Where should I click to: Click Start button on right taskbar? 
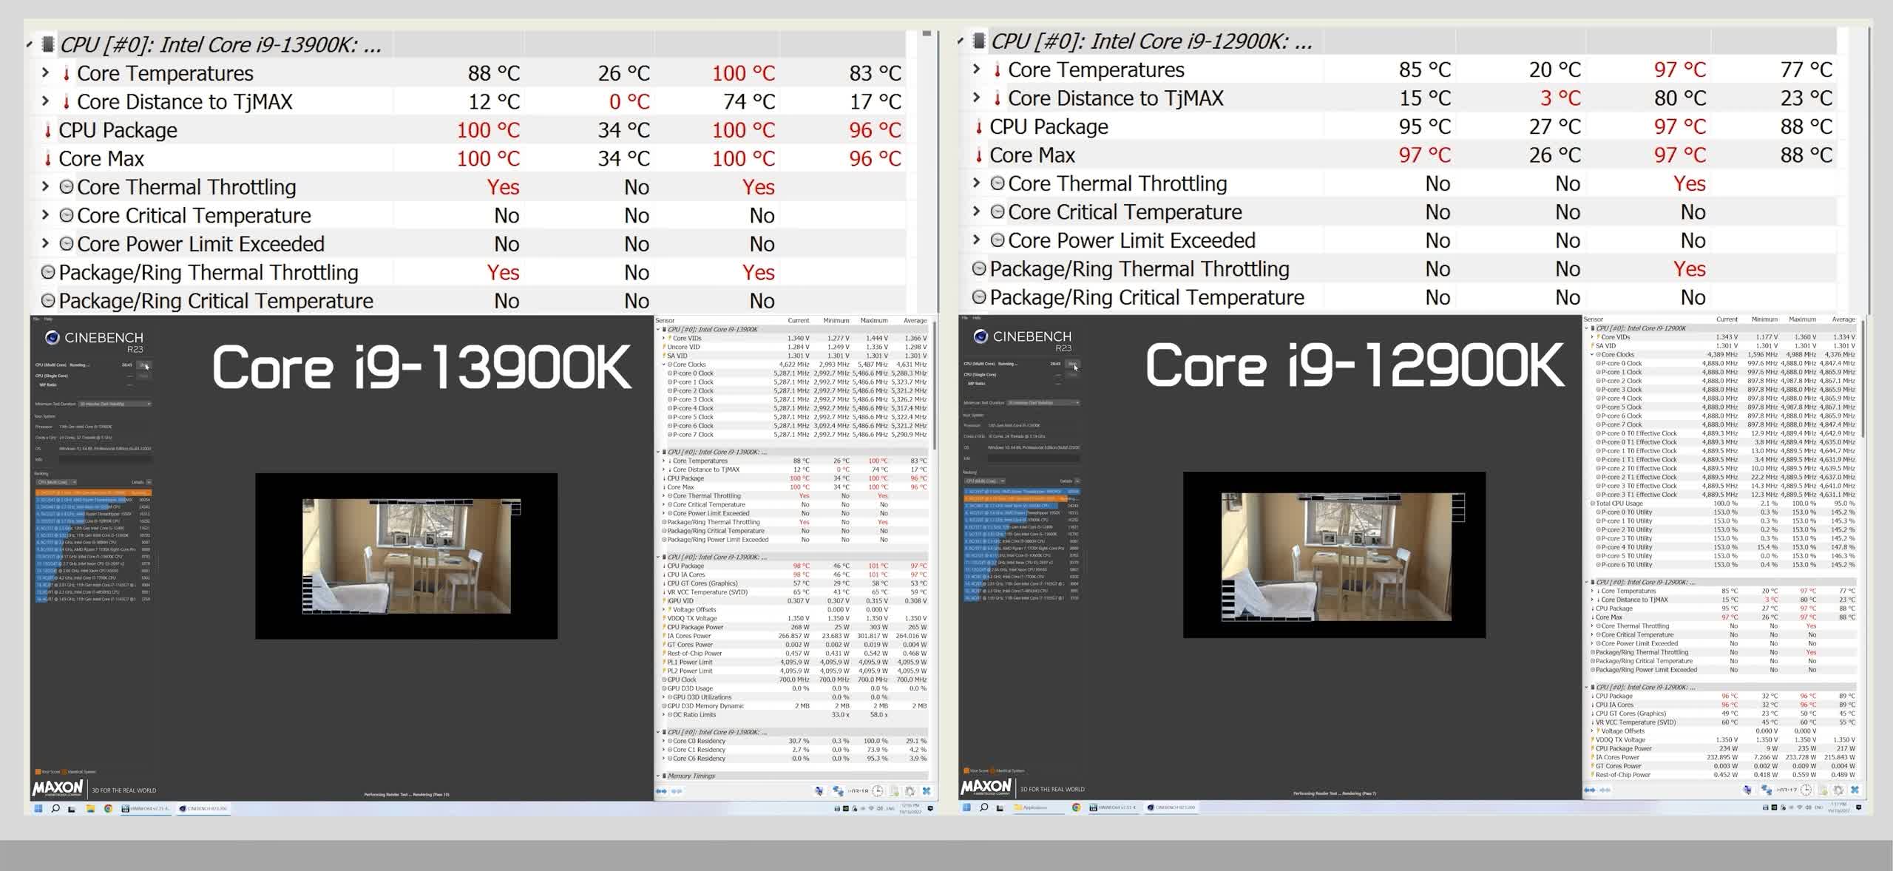pyautogui.click(x=966, y=807)
